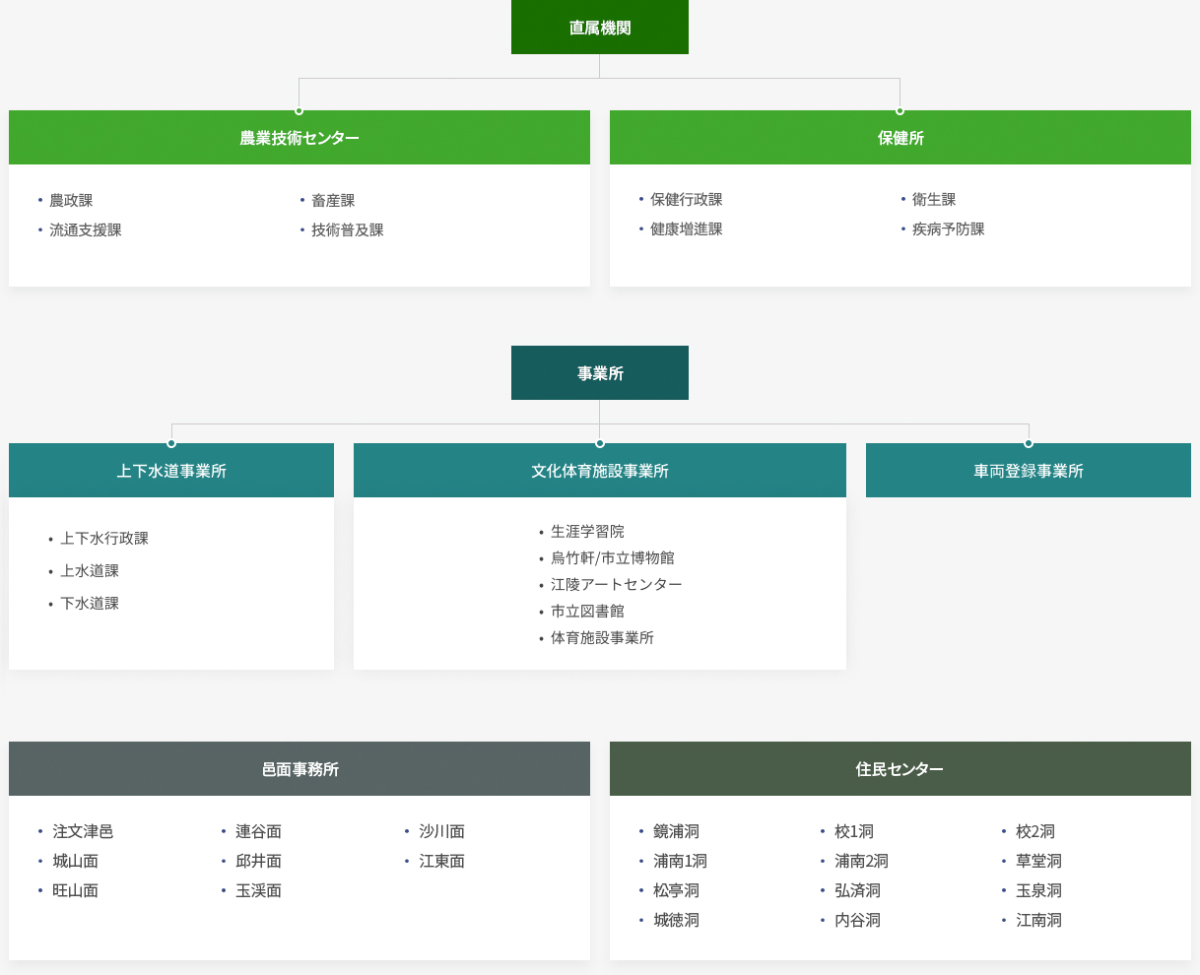Visit 沙川面 office page
Image resolution: width=1200 pixels, height=975 pixels.
click(x=442, y=831)
